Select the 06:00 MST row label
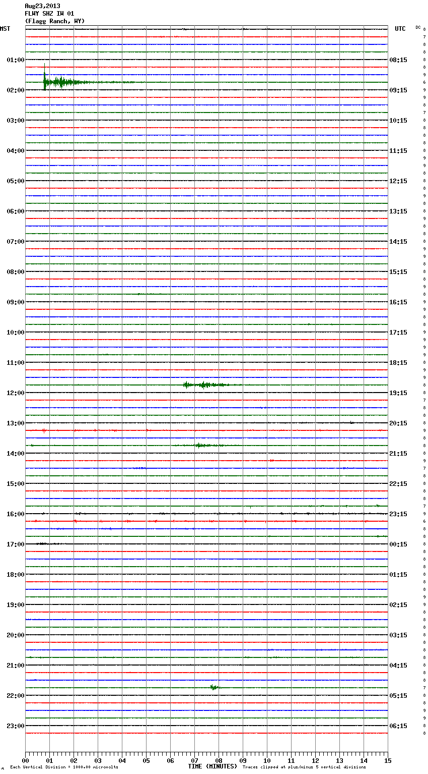The image size is (428, 774). pos(16,211)
